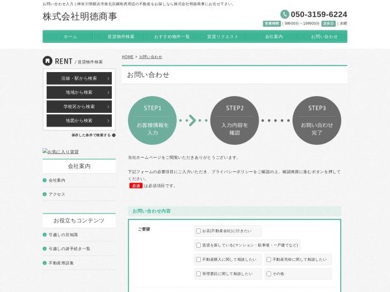Enable 管理委託に関して相談したい checkbox
Image resolution: width=390 pixels, height=292 pixels.
pos(198,274)
